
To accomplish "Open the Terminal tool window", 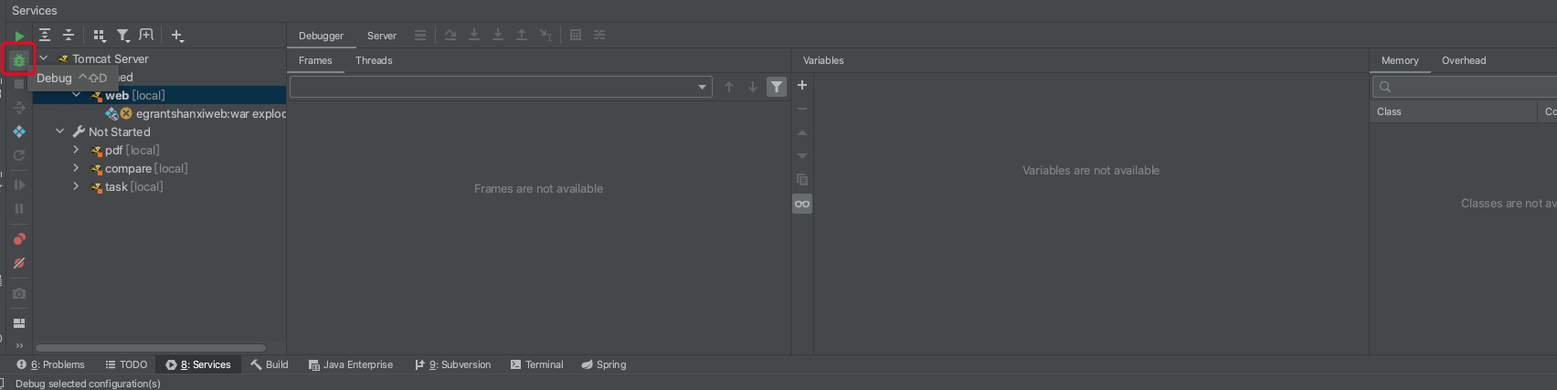I will coord(536,364).
